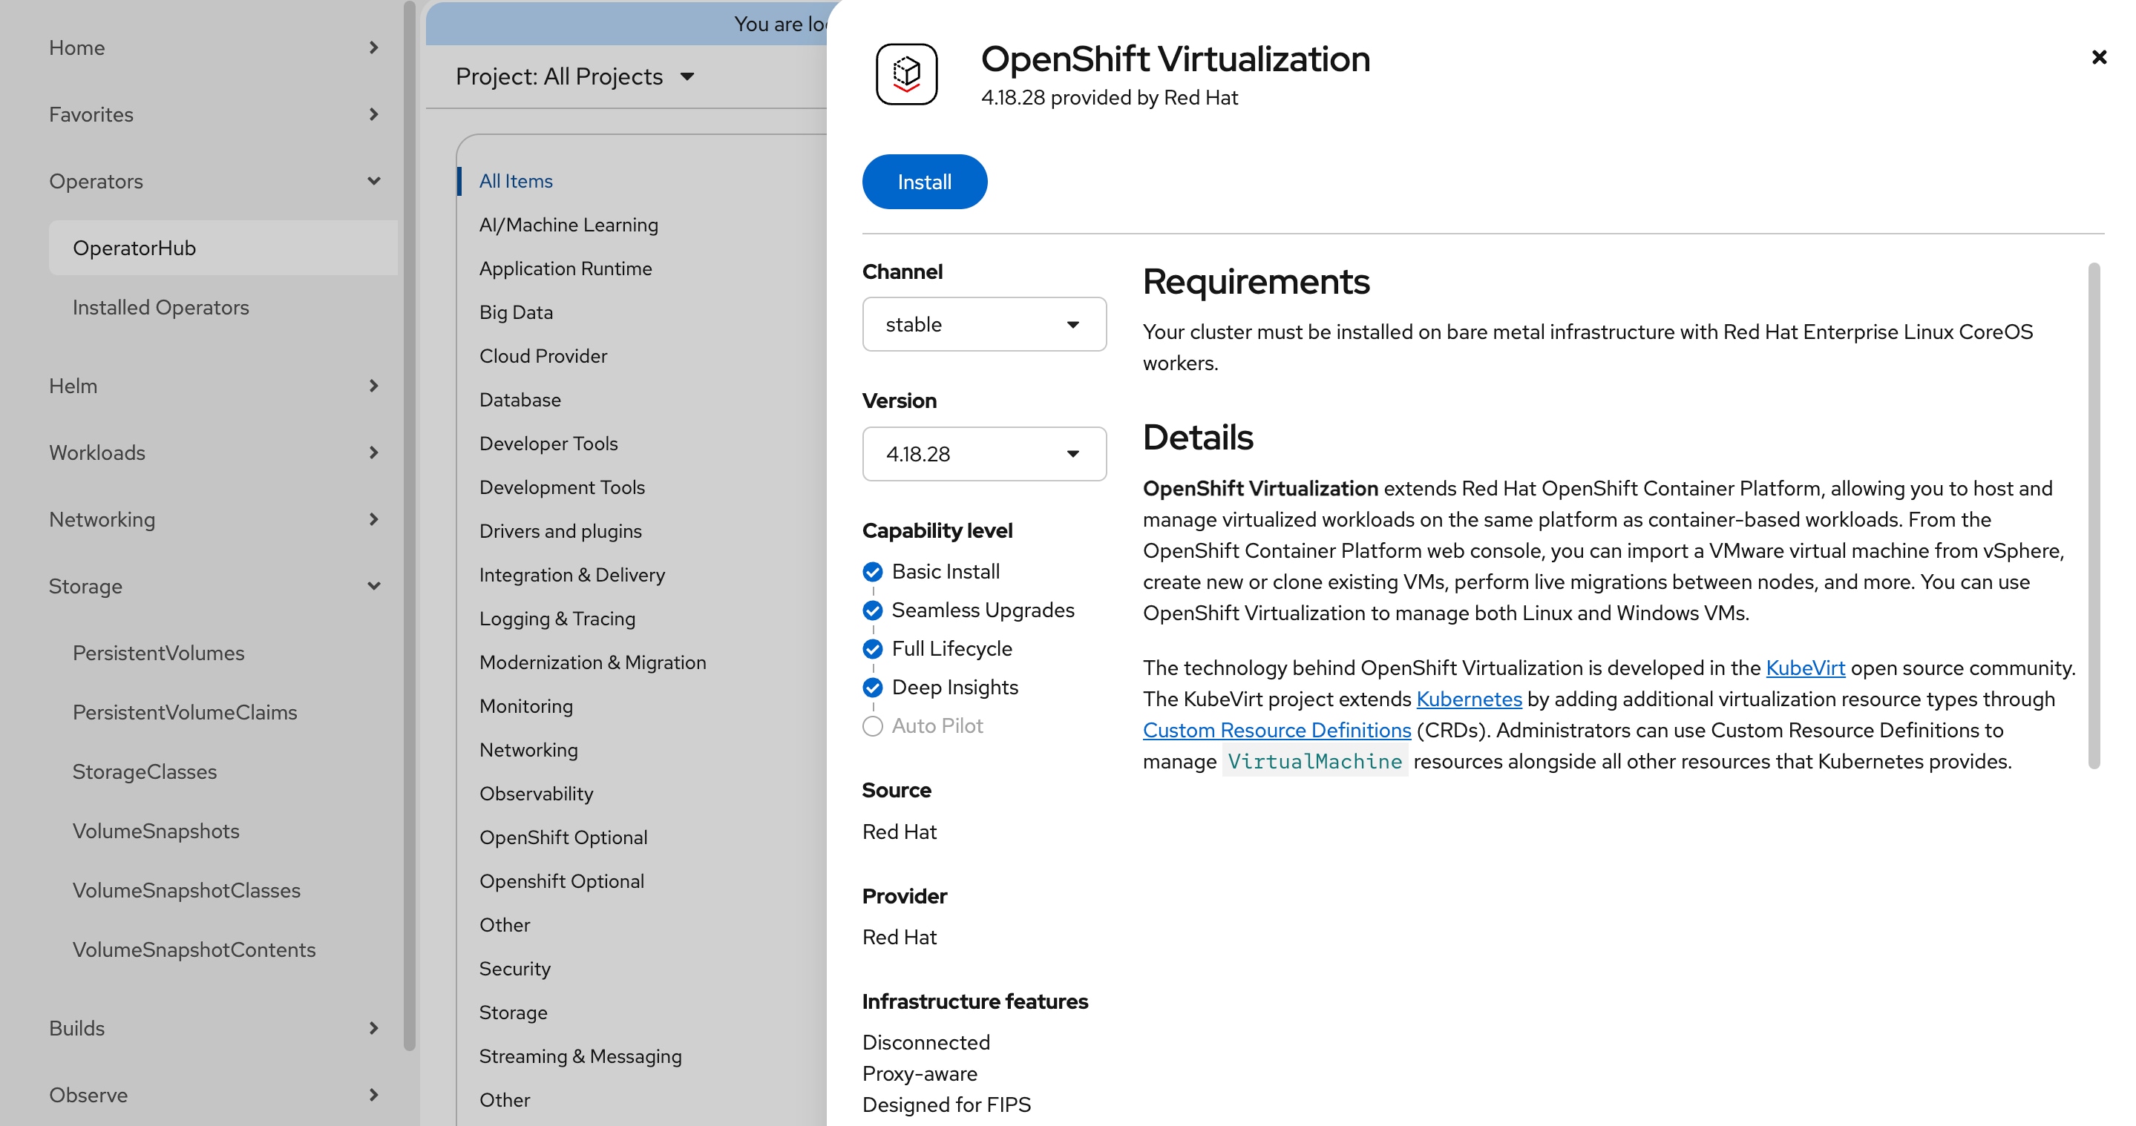Click the OpenShift Virtualization operator logo
Viewport: 2136px width, 1126px height.
906,73
